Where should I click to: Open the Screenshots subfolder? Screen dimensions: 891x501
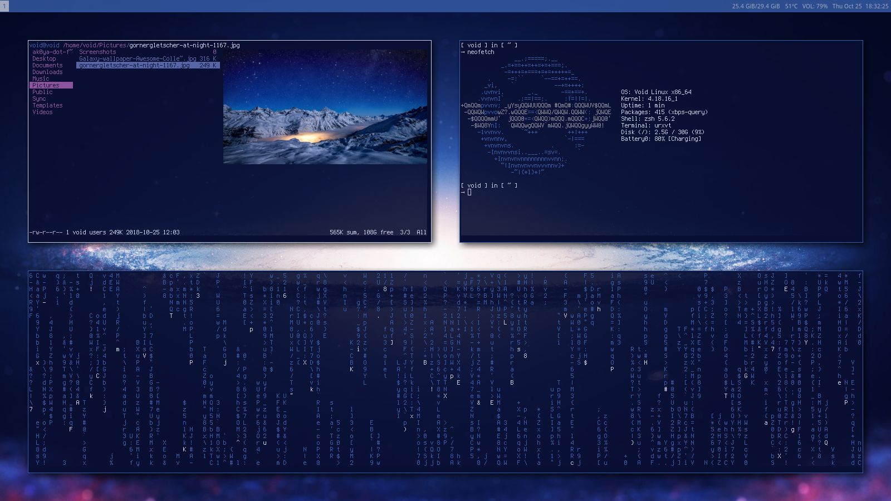[97, 52]
